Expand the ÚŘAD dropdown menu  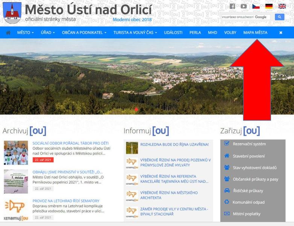click(48, 33)
